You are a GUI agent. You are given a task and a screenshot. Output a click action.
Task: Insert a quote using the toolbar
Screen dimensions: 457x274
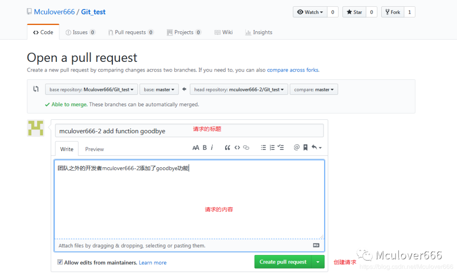(x=227, y=148)
